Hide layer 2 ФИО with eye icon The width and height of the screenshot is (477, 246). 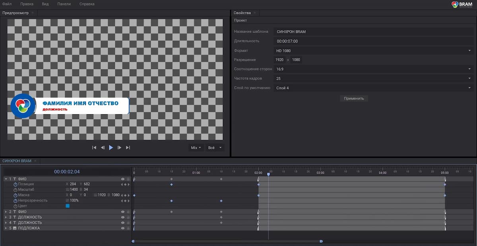pos(123,212)
